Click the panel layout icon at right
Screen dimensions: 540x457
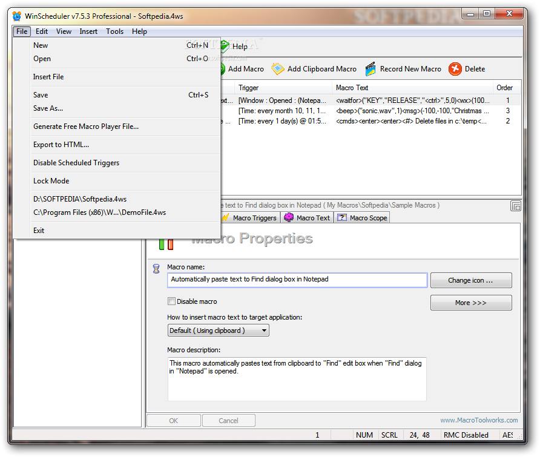pos(516,206)
